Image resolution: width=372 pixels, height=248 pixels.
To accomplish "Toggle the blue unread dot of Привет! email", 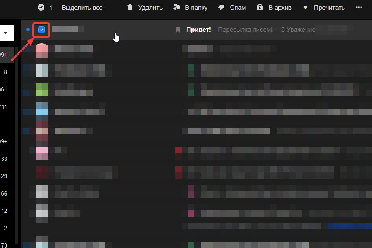I will point(28,30).
